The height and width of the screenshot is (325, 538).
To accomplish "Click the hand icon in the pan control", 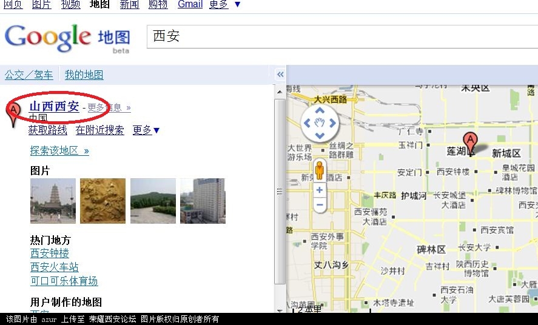I will point(320,122).
